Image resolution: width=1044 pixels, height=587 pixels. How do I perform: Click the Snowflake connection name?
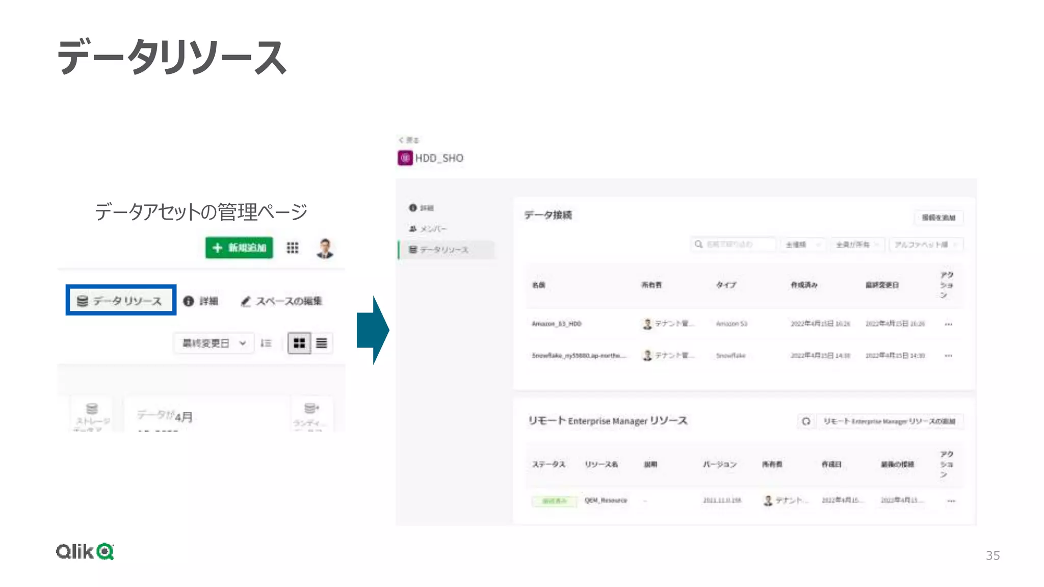click(578, 355)
